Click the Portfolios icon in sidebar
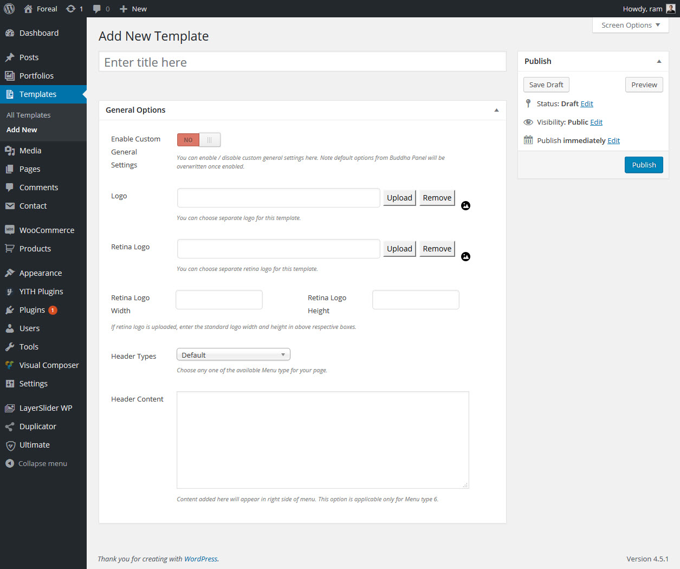The width and height of the screenshot is (680, 569). point(10,76)
